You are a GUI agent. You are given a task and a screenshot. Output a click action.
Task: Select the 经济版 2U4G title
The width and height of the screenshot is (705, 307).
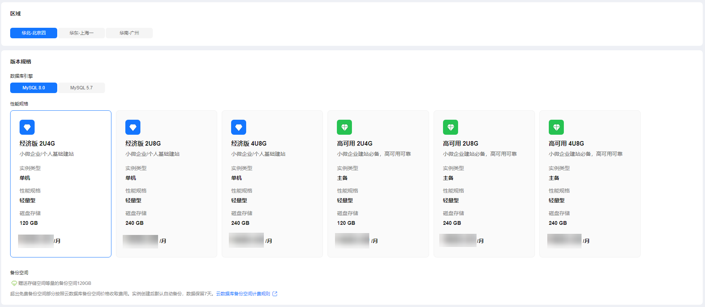pos(37,143)
